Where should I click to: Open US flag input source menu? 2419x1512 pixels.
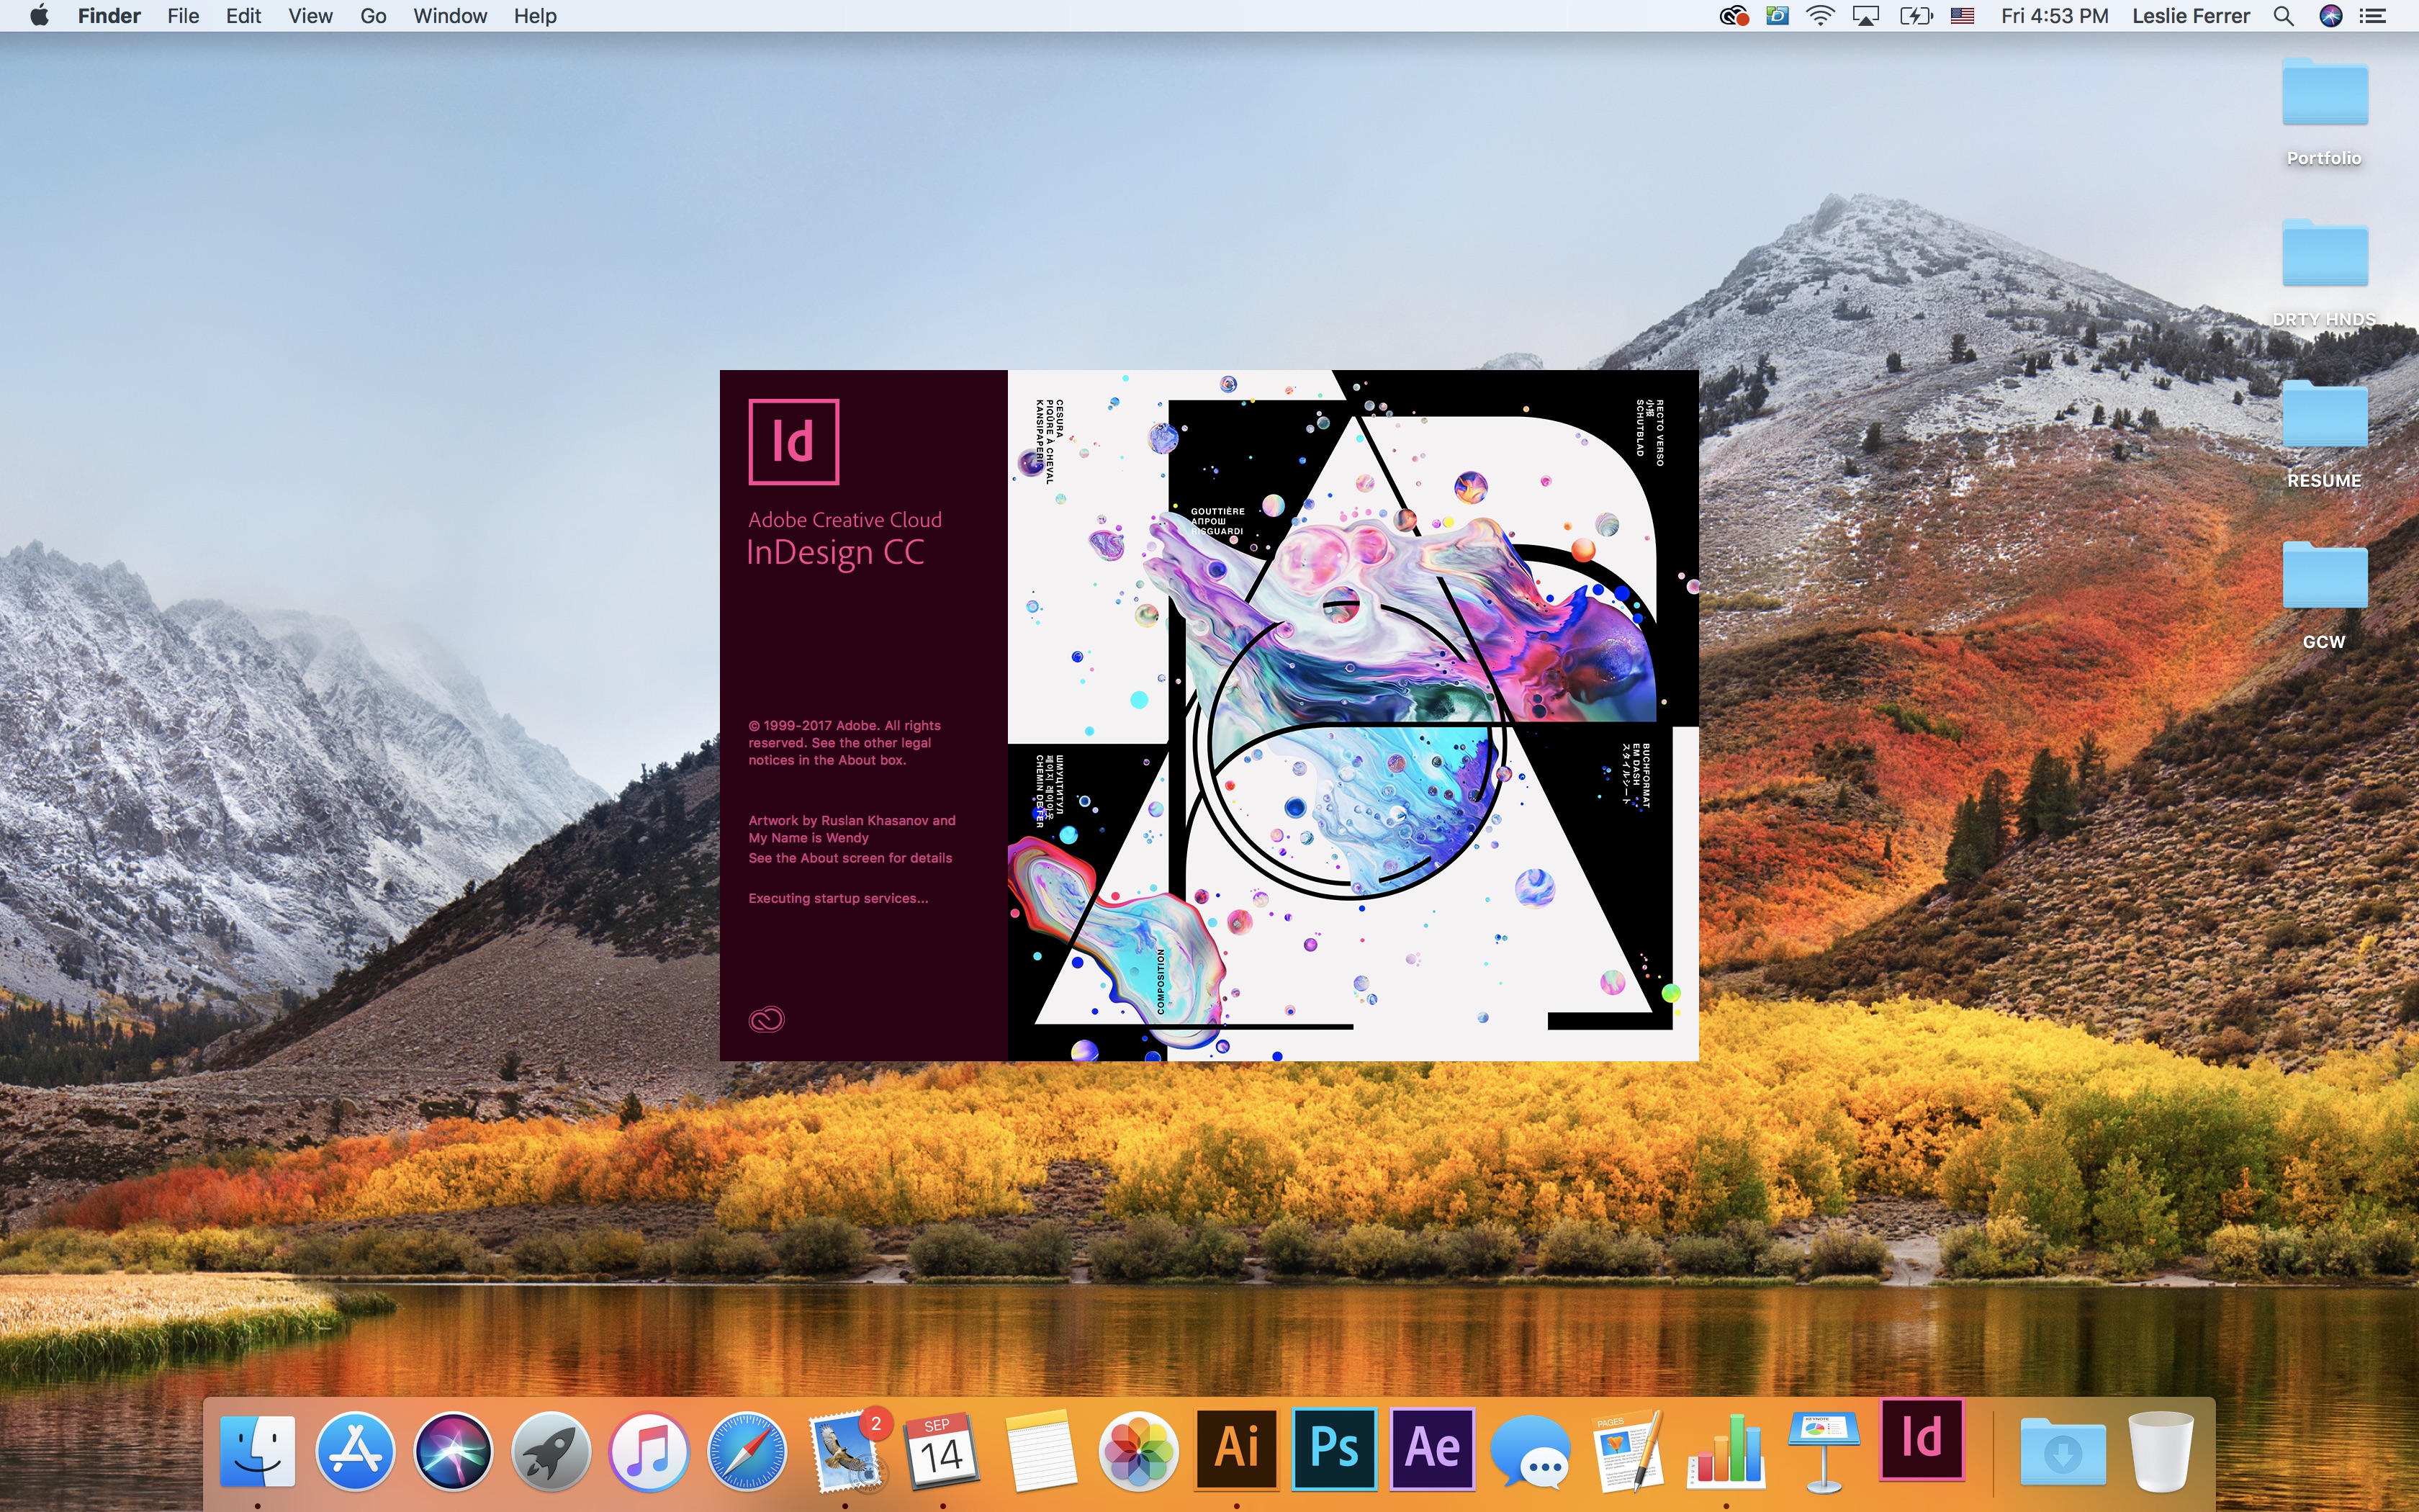coord(1962,16)
